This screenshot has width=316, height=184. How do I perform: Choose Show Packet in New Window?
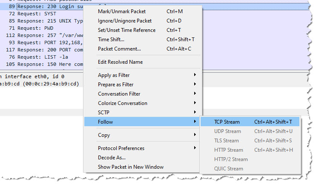click(130, 167)
